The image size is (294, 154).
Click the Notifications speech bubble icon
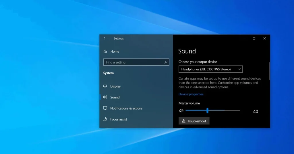105,108
